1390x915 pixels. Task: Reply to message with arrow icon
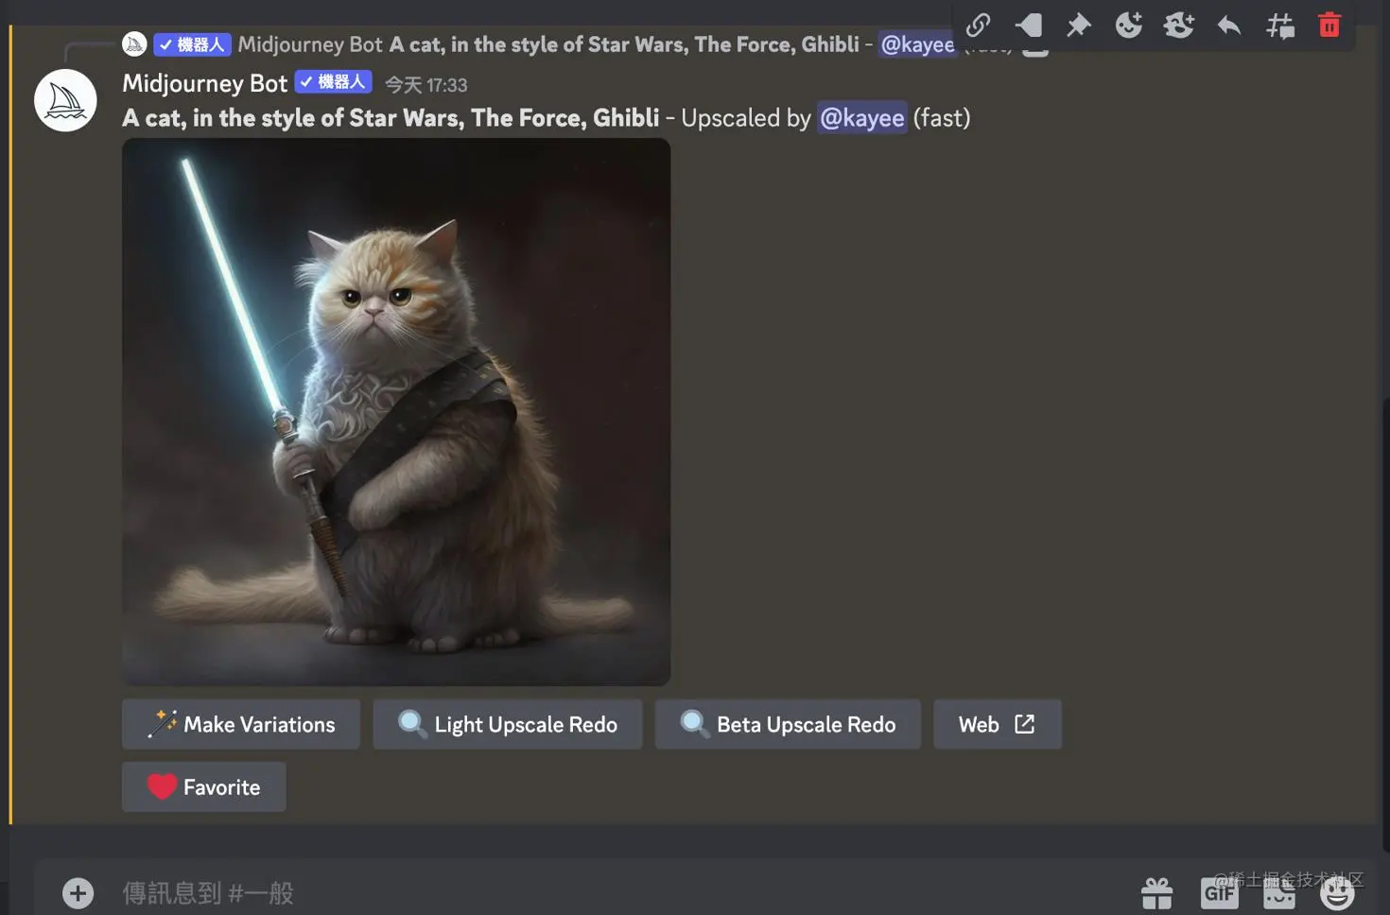1228,25
